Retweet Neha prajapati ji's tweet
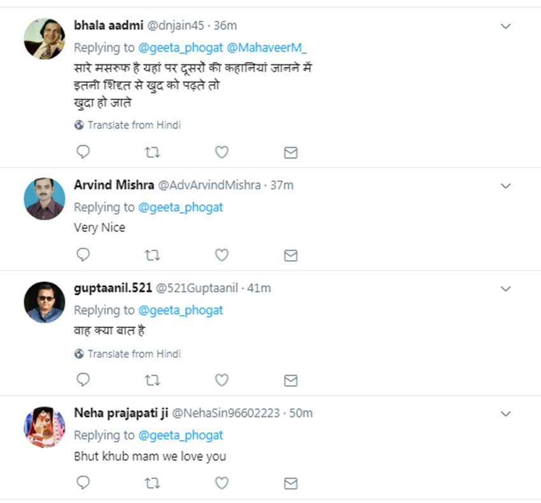The image size is (541, 503). pyautogui.click(x=152, y=483)
